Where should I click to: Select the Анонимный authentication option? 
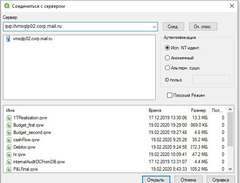pos(167,58)
